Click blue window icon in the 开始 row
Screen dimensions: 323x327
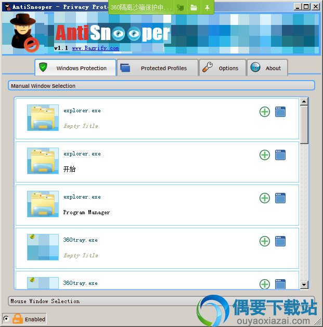tap(280, 155)
